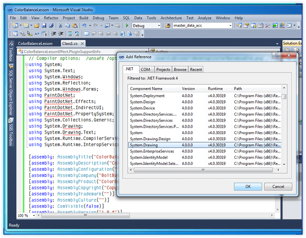Open Solution Explorer from the toolbar icon
306x238 pixels.
coord(239,26)
